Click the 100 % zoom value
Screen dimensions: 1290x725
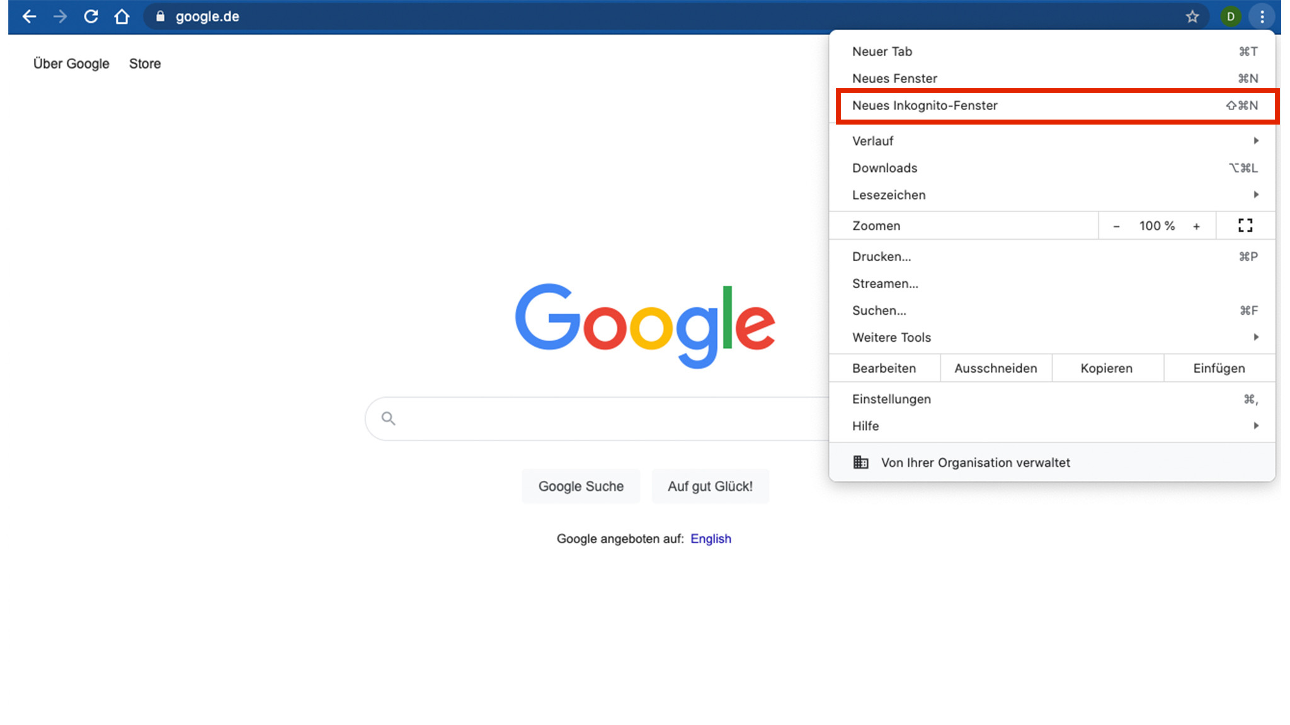[1156, 226]
